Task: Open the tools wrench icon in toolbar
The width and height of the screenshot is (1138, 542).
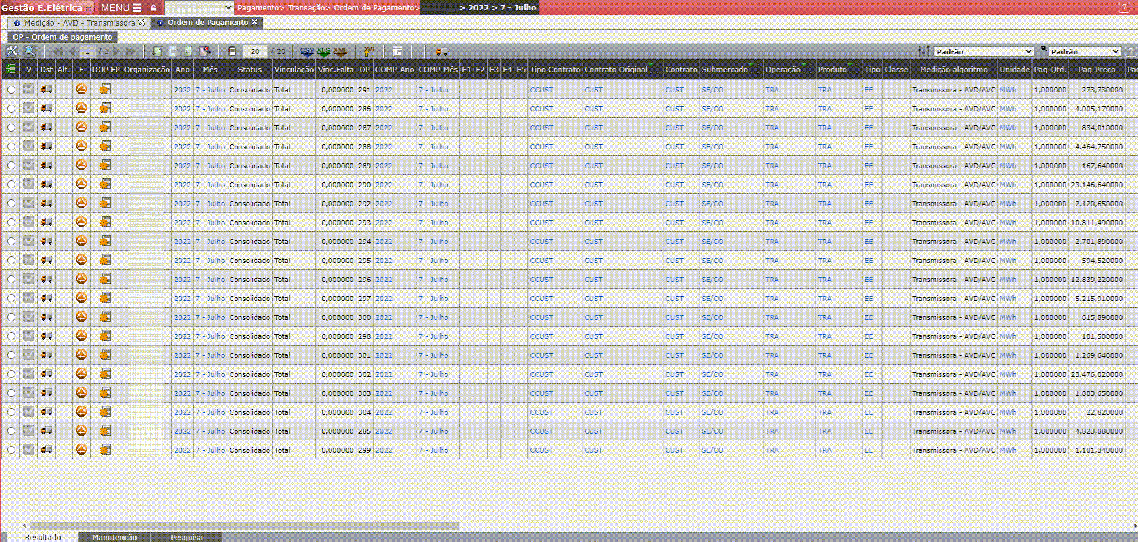Action: point(12,51)
